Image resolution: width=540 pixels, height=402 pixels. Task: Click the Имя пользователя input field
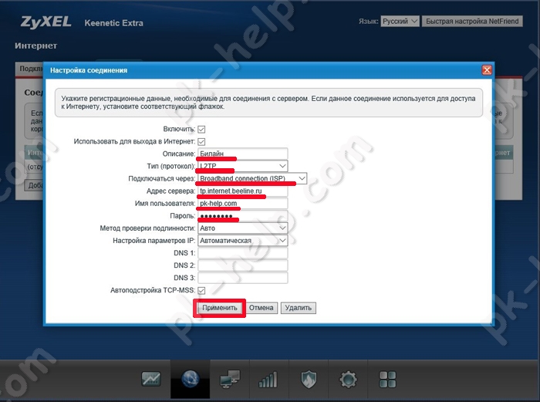coord(243,203)
